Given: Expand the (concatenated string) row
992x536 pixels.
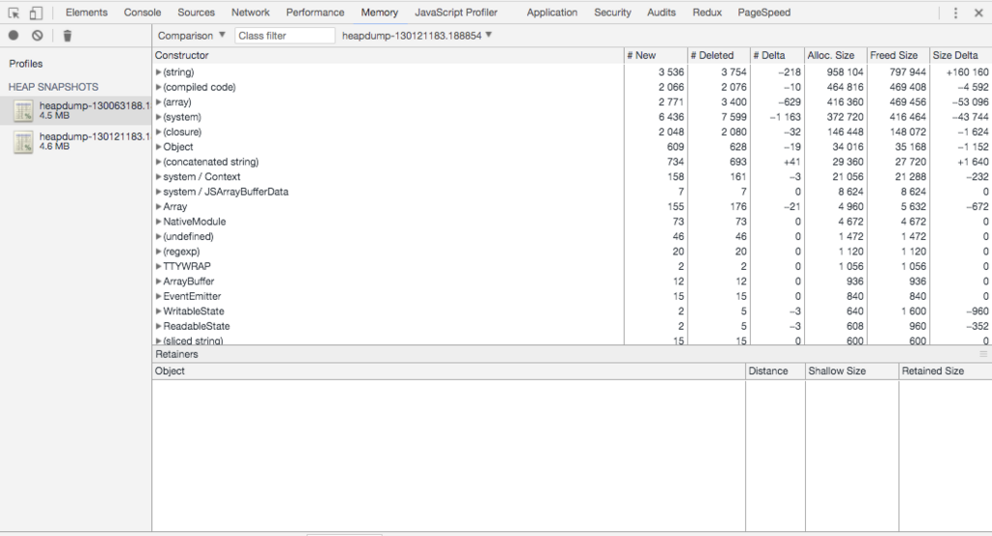Looking at the screenshot, I should pyautogui.click(x=158, y=162).
